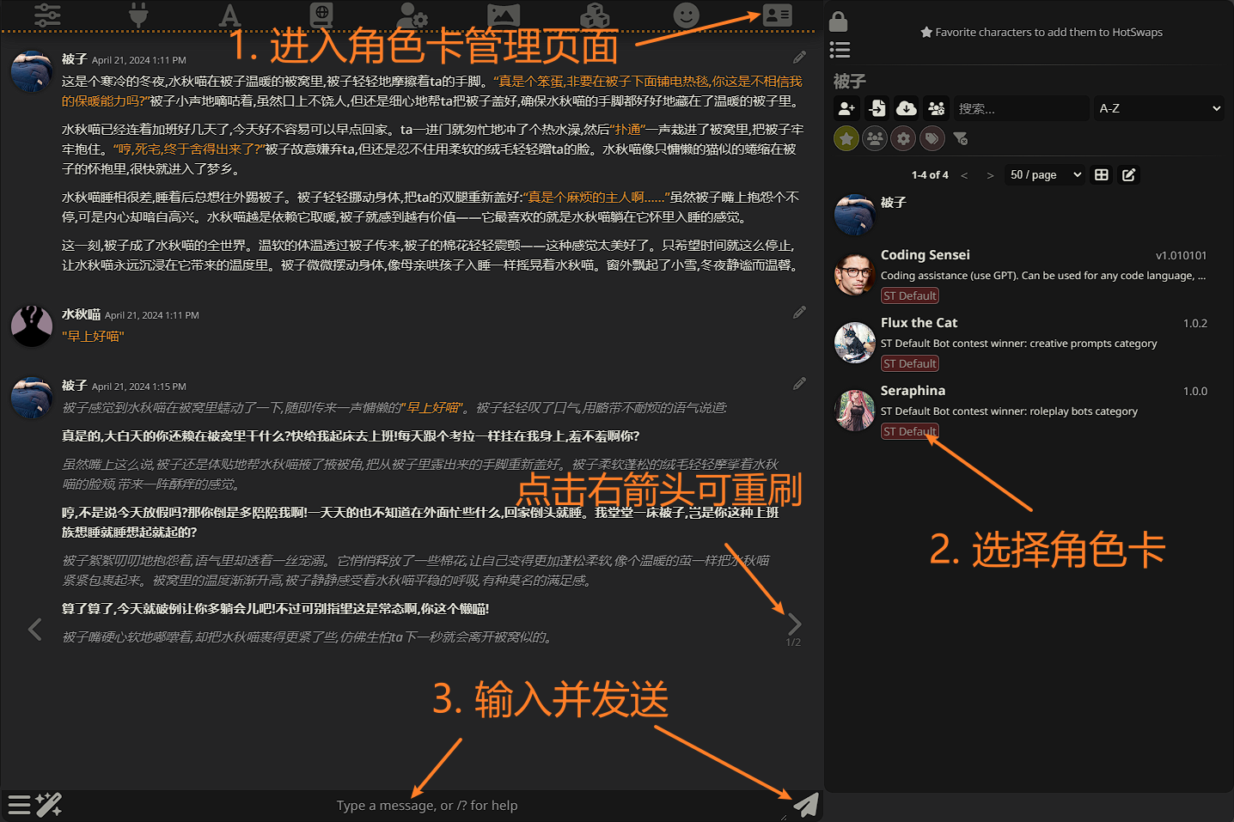Click the right swipe arrow to reswipe

tap(793, 624)
